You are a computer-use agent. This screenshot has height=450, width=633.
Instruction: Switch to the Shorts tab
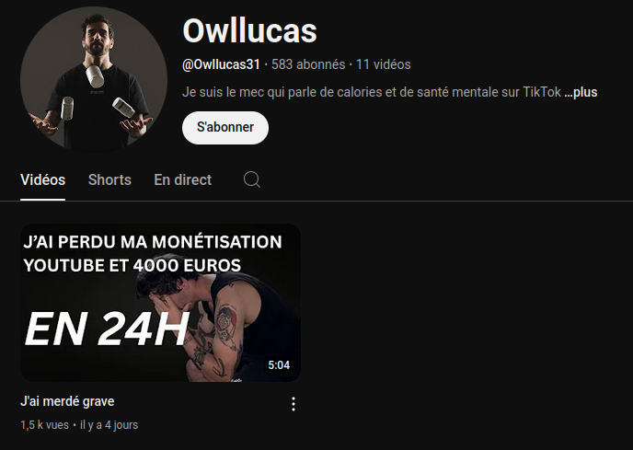click(x=109, y=179)
